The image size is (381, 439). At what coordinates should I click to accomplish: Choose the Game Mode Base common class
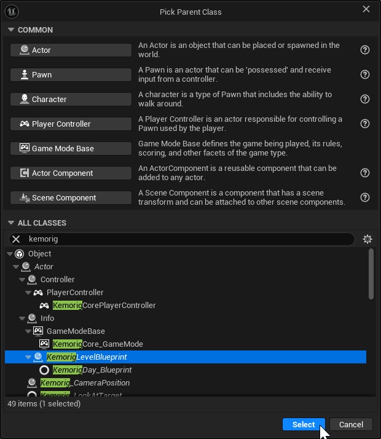click(x=71, y=148)
